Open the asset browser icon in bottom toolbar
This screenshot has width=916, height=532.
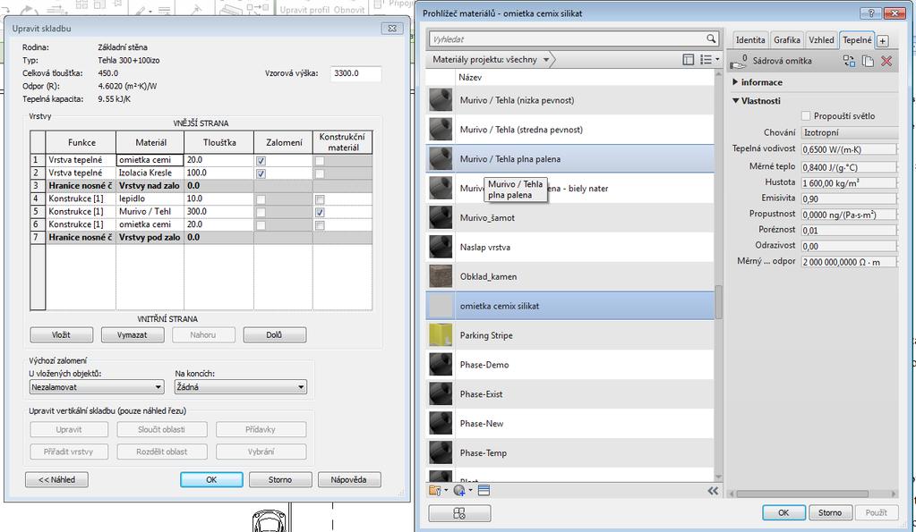tap(484, 491)
